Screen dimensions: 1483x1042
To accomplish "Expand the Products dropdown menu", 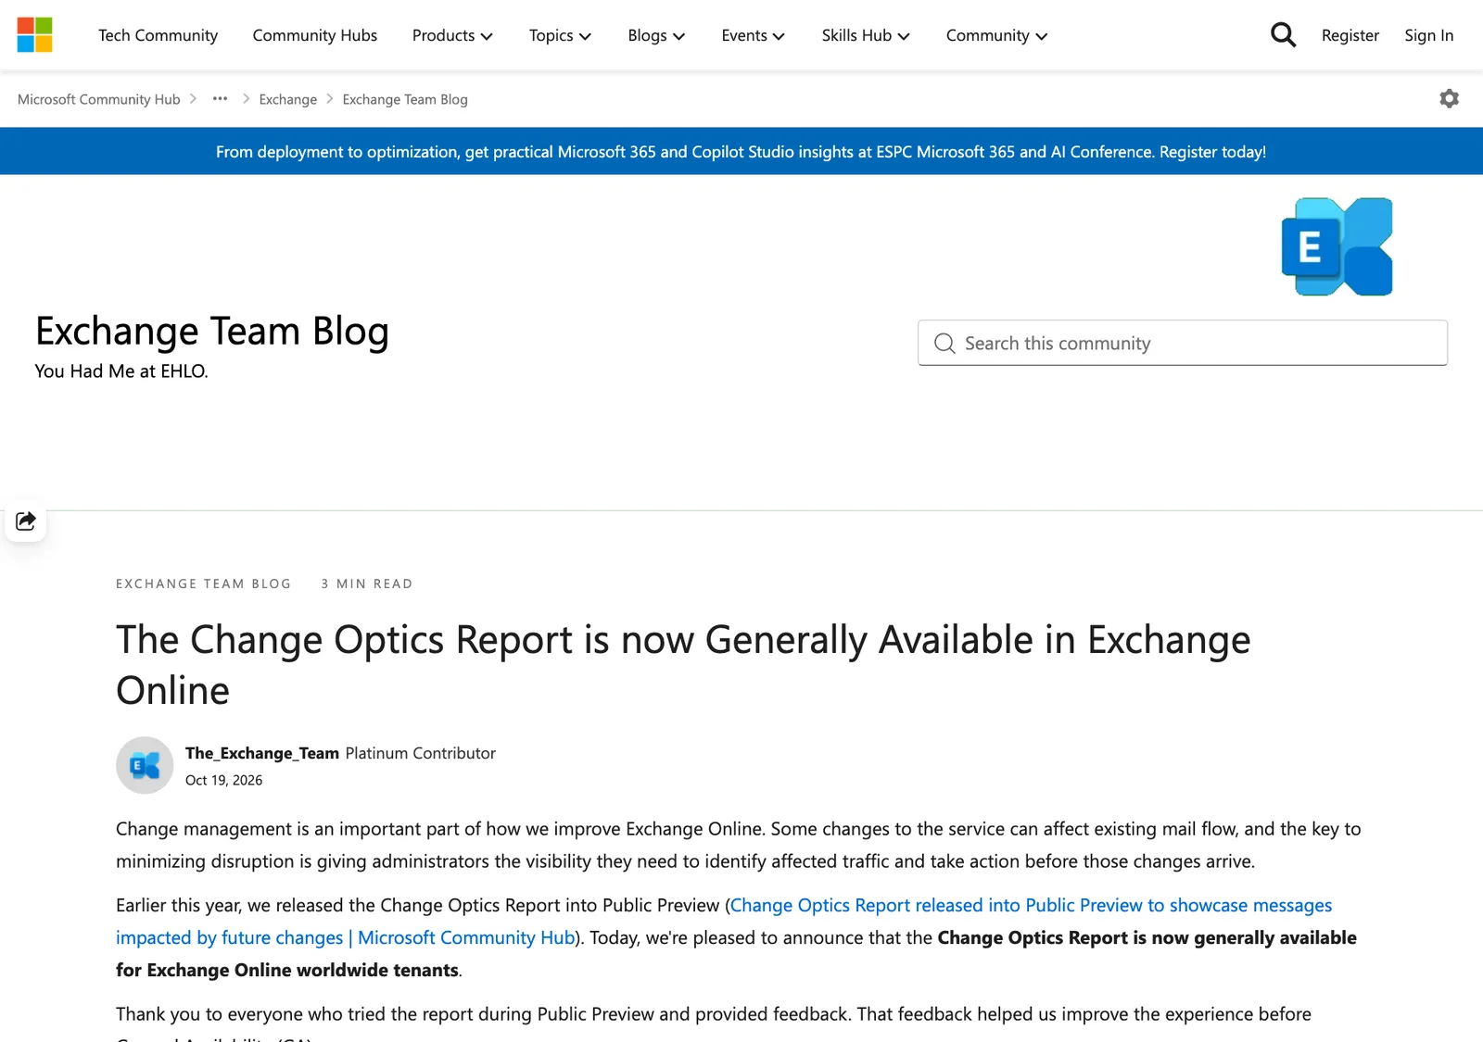I will pos(452,35).
